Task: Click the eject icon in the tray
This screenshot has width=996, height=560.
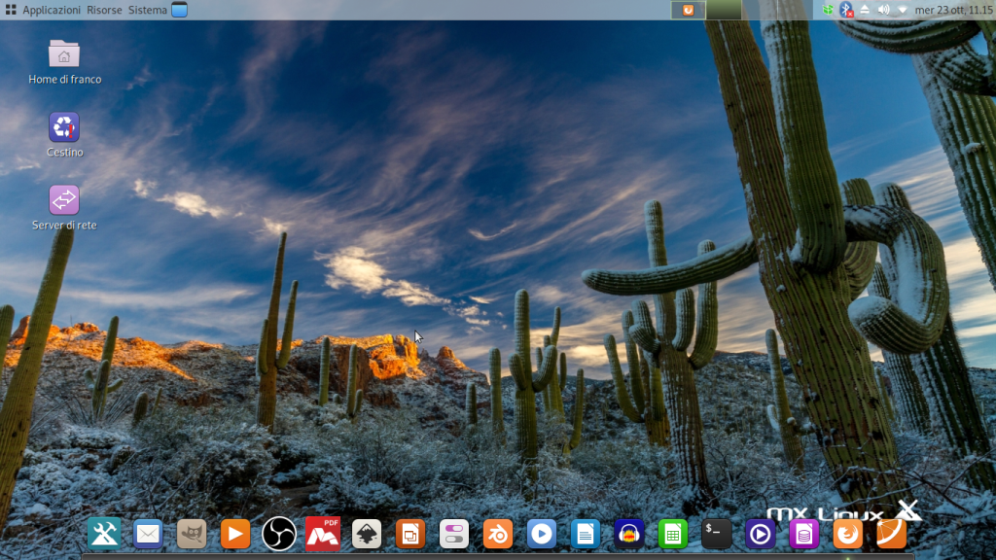Action: (x=864, y=11)
